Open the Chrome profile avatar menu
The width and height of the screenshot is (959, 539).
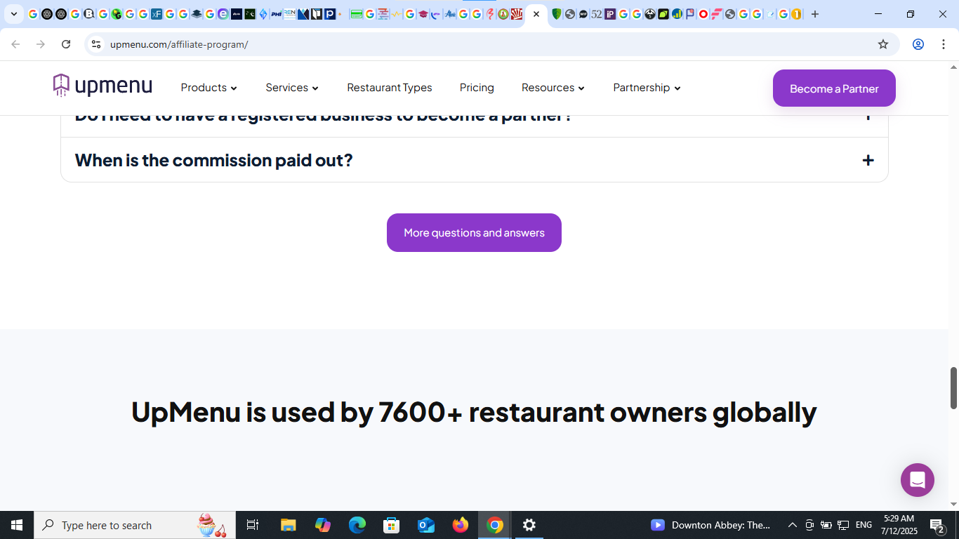click(x=918, y=44)
